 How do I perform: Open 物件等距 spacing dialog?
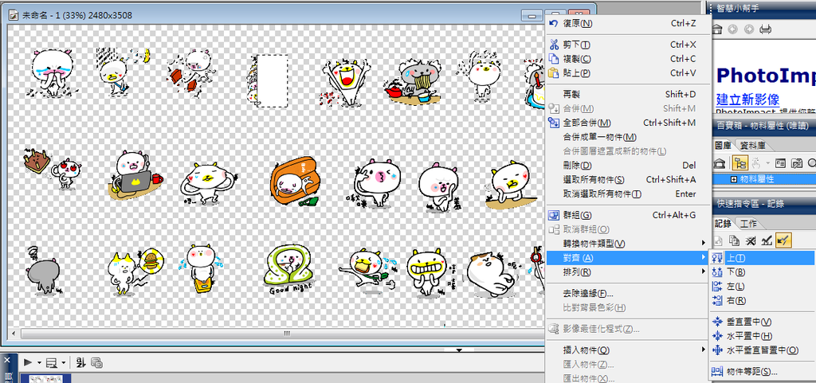(x=763, y=372)
